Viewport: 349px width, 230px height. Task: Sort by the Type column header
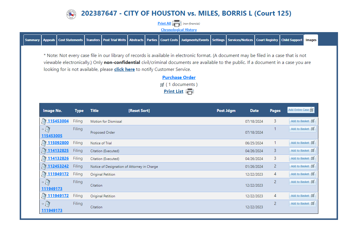pyautogui.click(x=79, y=111)
